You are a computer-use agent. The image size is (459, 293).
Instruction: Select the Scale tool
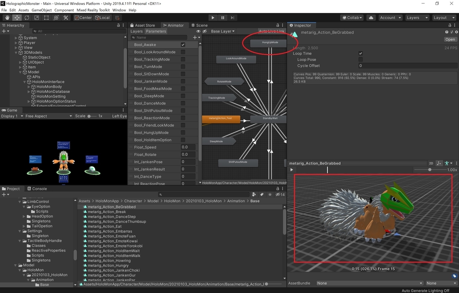(x=37, y=18)
